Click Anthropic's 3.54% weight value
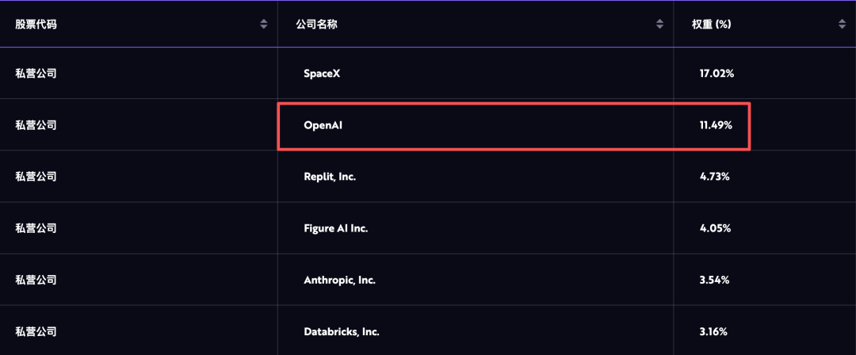Viewport: 856px width, 355px height. pyautogui.click(x=714, y=280)
